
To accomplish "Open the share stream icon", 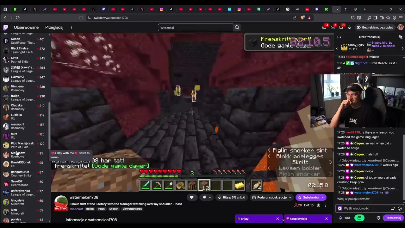I will (x=318, y=205).
